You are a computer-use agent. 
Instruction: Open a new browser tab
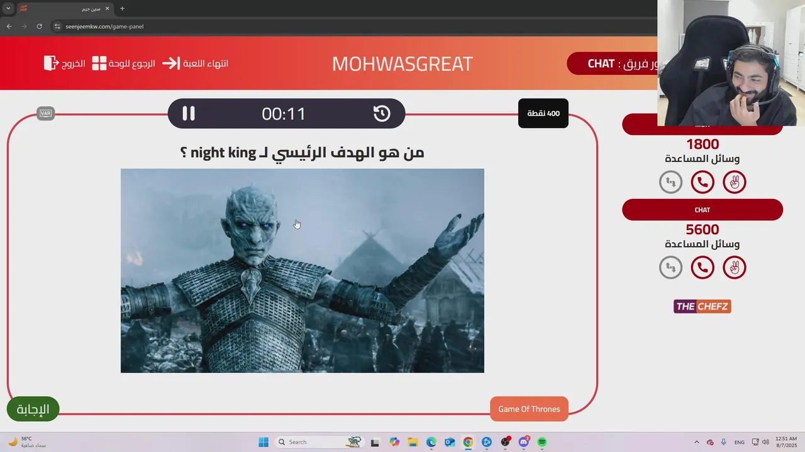[122, 9]
